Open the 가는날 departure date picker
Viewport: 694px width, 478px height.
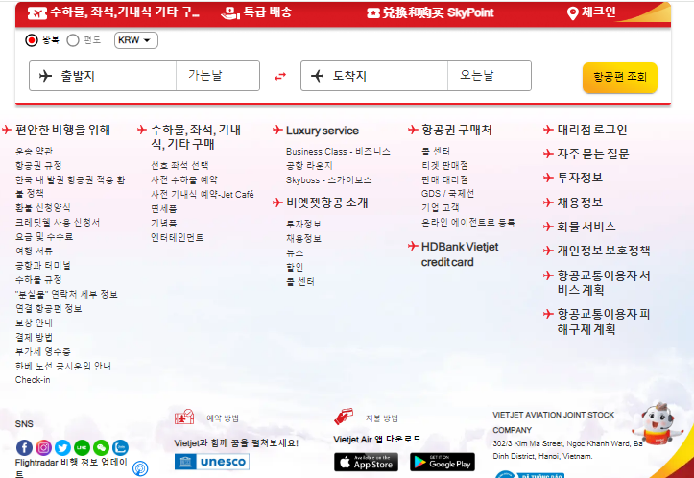click(218, 76)
